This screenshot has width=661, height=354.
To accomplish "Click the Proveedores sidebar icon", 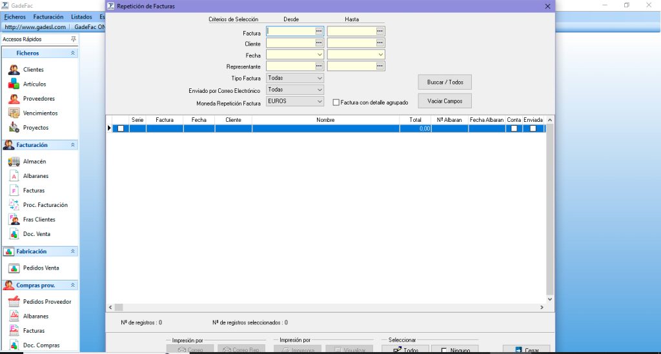I will [14, 99].
